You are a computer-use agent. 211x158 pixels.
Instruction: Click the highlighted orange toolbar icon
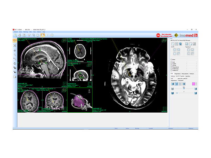(x=43, y=35)
